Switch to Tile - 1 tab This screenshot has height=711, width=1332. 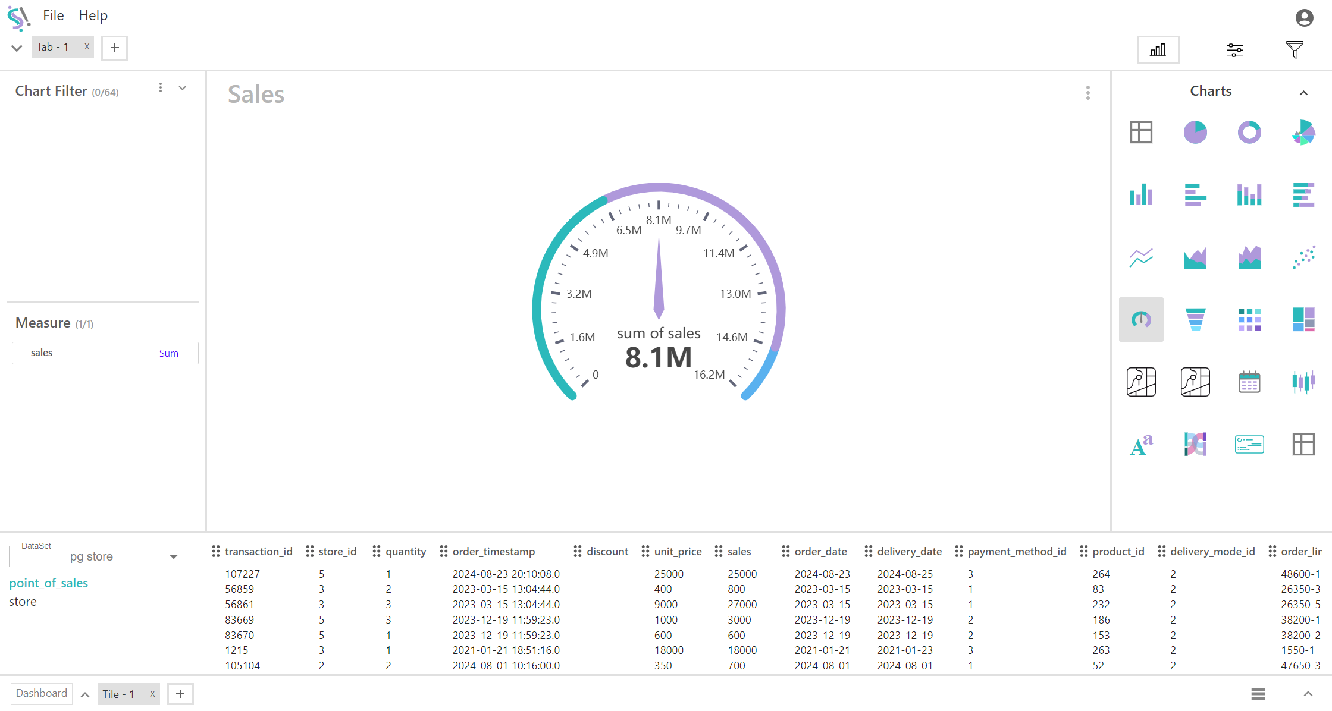click(x=118, y=694)
